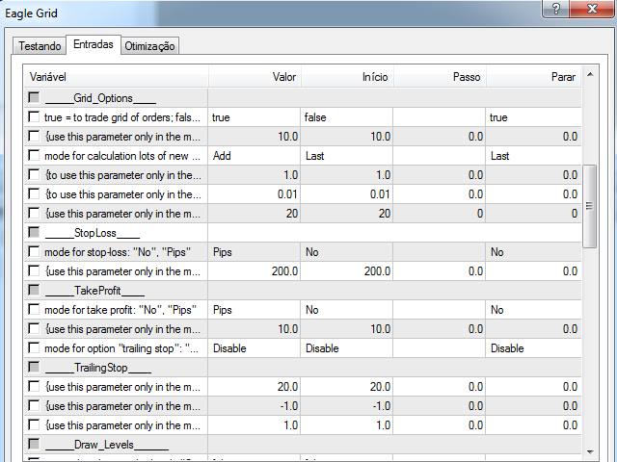Check the 'true = to trade grid of orders' box
This screenshot has height=462, width=617.
point(34,116)
